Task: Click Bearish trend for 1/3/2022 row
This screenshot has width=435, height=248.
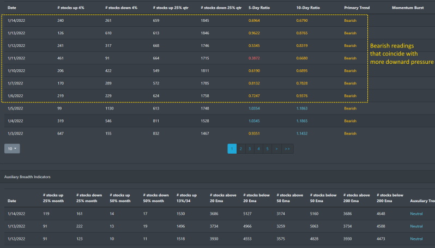Action: tap(350, 134)
